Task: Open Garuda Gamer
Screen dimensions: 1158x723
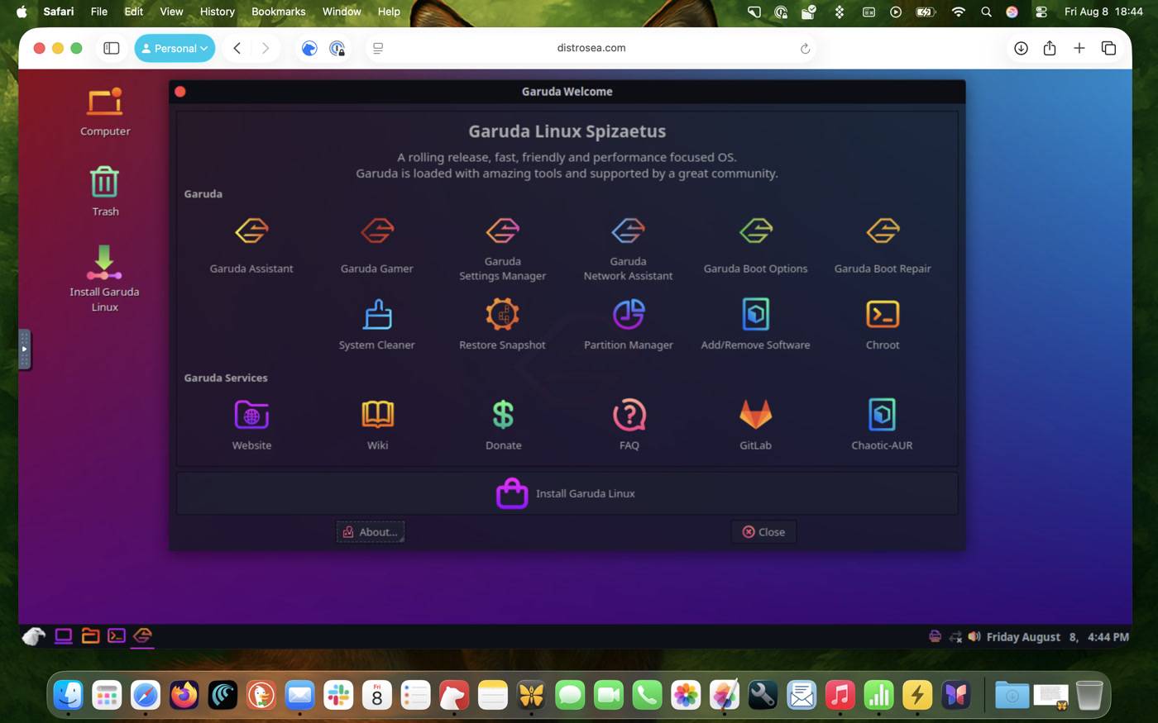Action: point(377,245)
